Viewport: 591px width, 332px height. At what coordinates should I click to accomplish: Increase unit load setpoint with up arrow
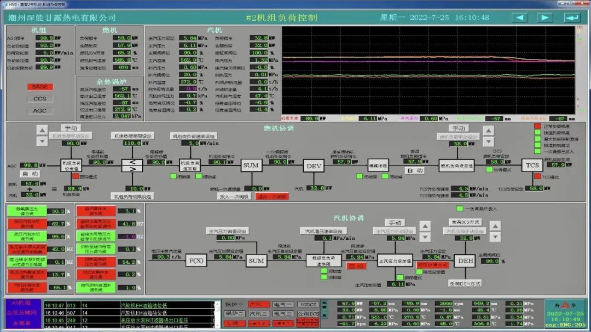click(43, 130)
